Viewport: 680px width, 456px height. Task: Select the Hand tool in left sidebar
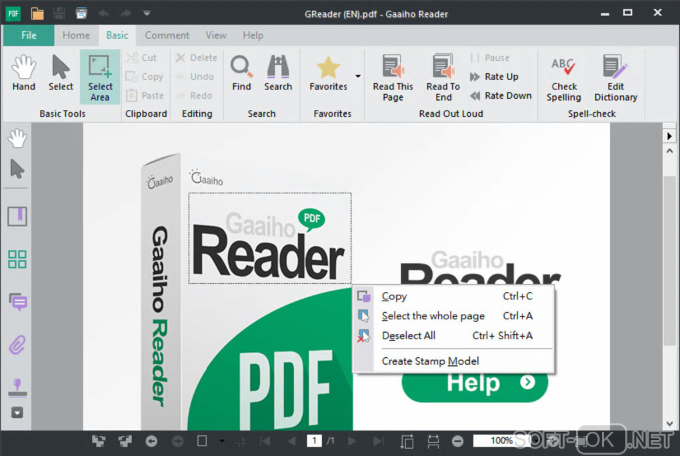tap(17, 139)
